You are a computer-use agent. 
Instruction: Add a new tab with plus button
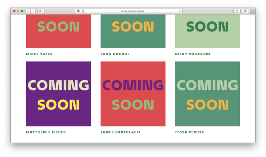click(253, 12)
